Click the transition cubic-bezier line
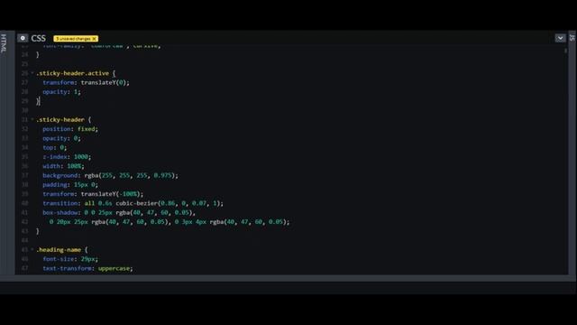This screenshot has width=577, height=325. [133, 203]
